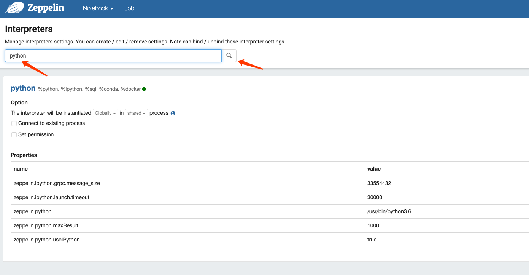The width and height of the screenshot is (529, 275).
Task: Open the Notebook menu
Action: pos(98,8)
